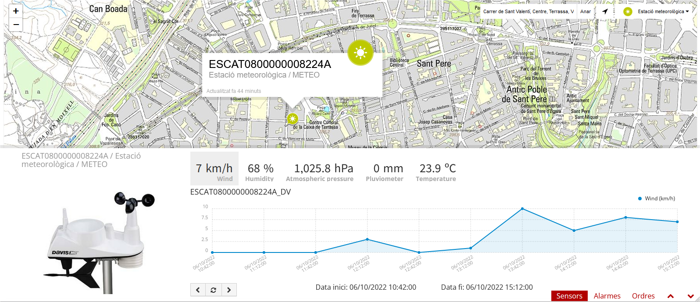Click the Data inici date text
700x302 pixels.
[x=366, y=287]
